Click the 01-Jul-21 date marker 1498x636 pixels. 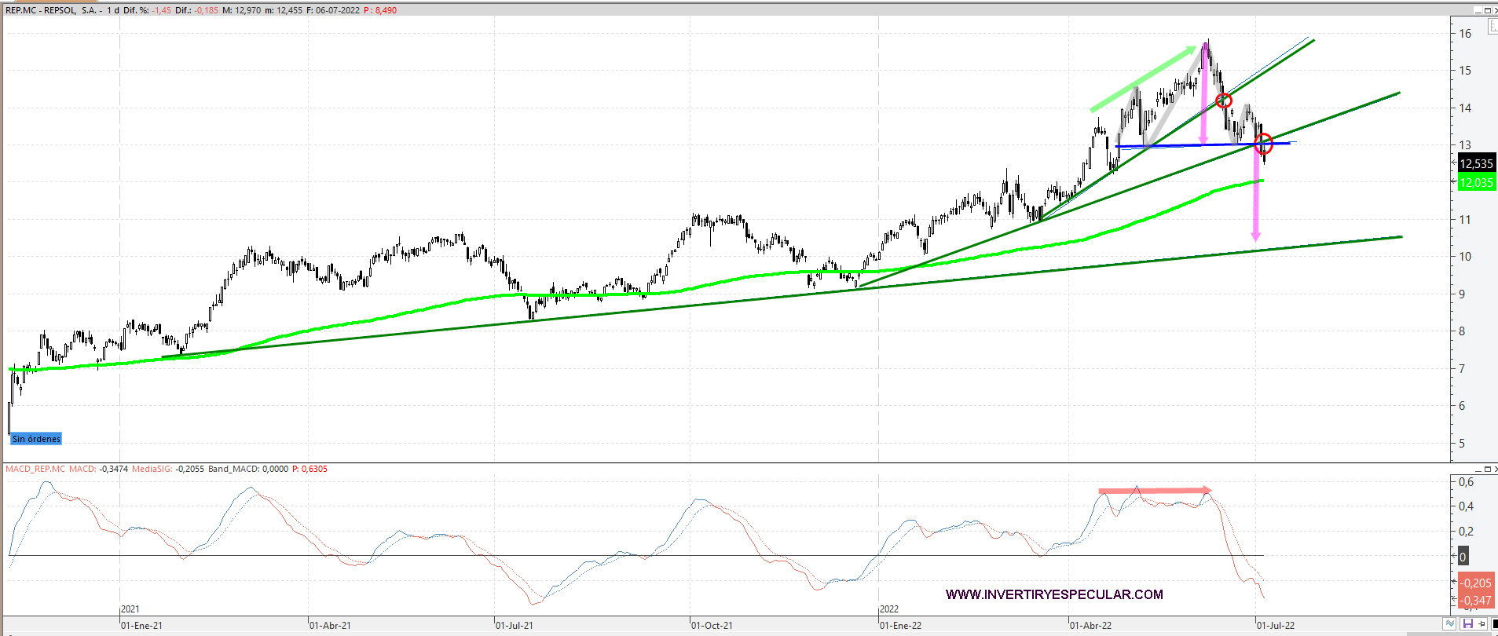515,625
